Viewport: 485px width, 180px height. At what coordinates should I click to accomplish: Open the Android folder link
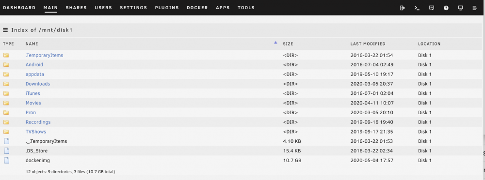pos(34,65)
